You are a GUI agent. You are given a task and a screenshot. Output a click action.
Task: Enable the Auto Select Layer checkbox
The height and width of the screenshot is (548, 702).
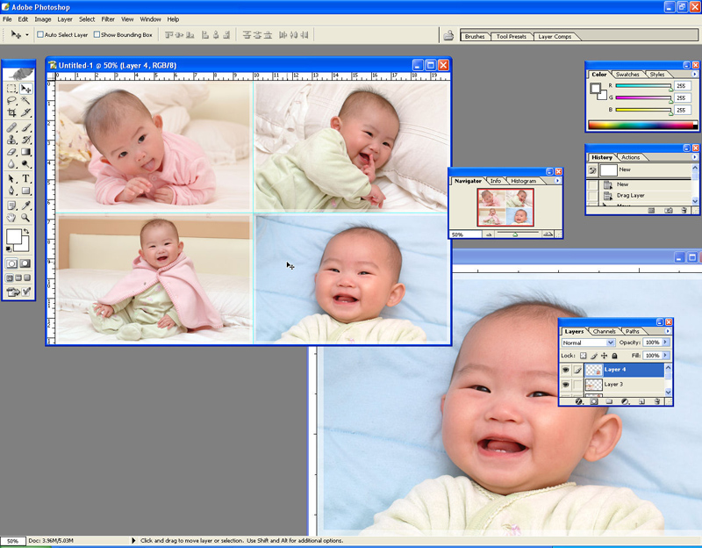(x=40, y=35)
